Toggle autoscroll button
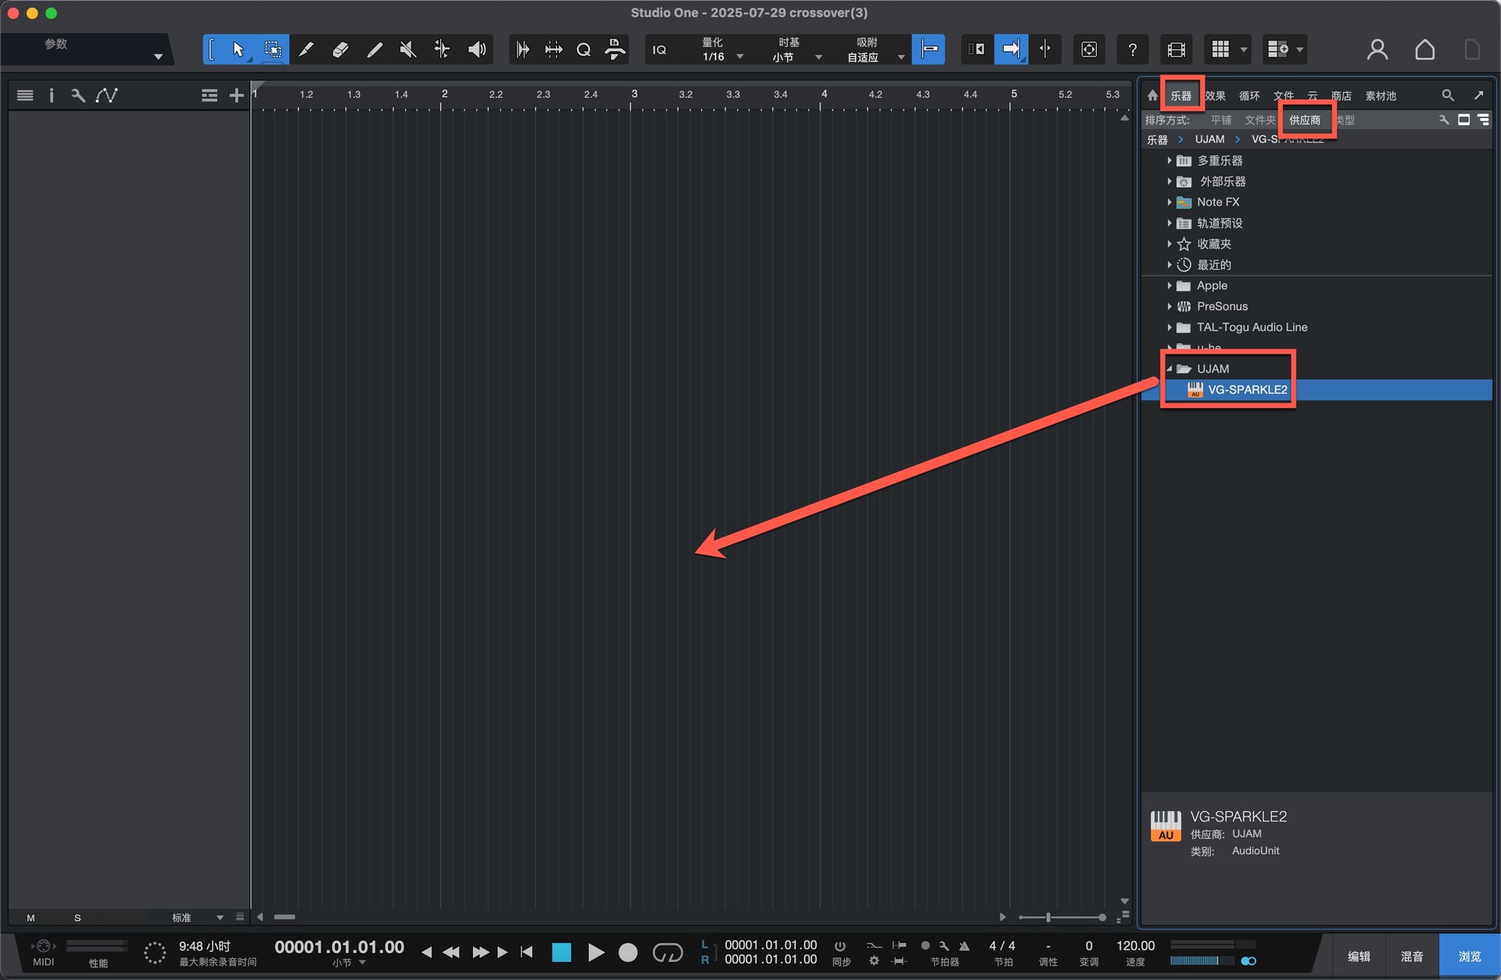This screenshot has width=1501, height=980. tap(1011, 50)
